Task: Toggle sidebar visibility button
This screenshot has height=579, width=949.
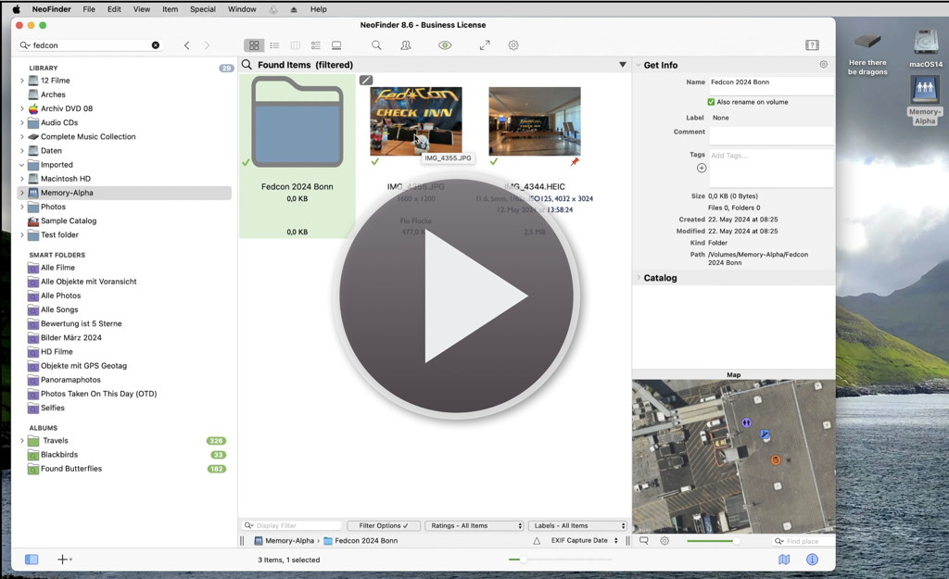Action: [32, 560]
